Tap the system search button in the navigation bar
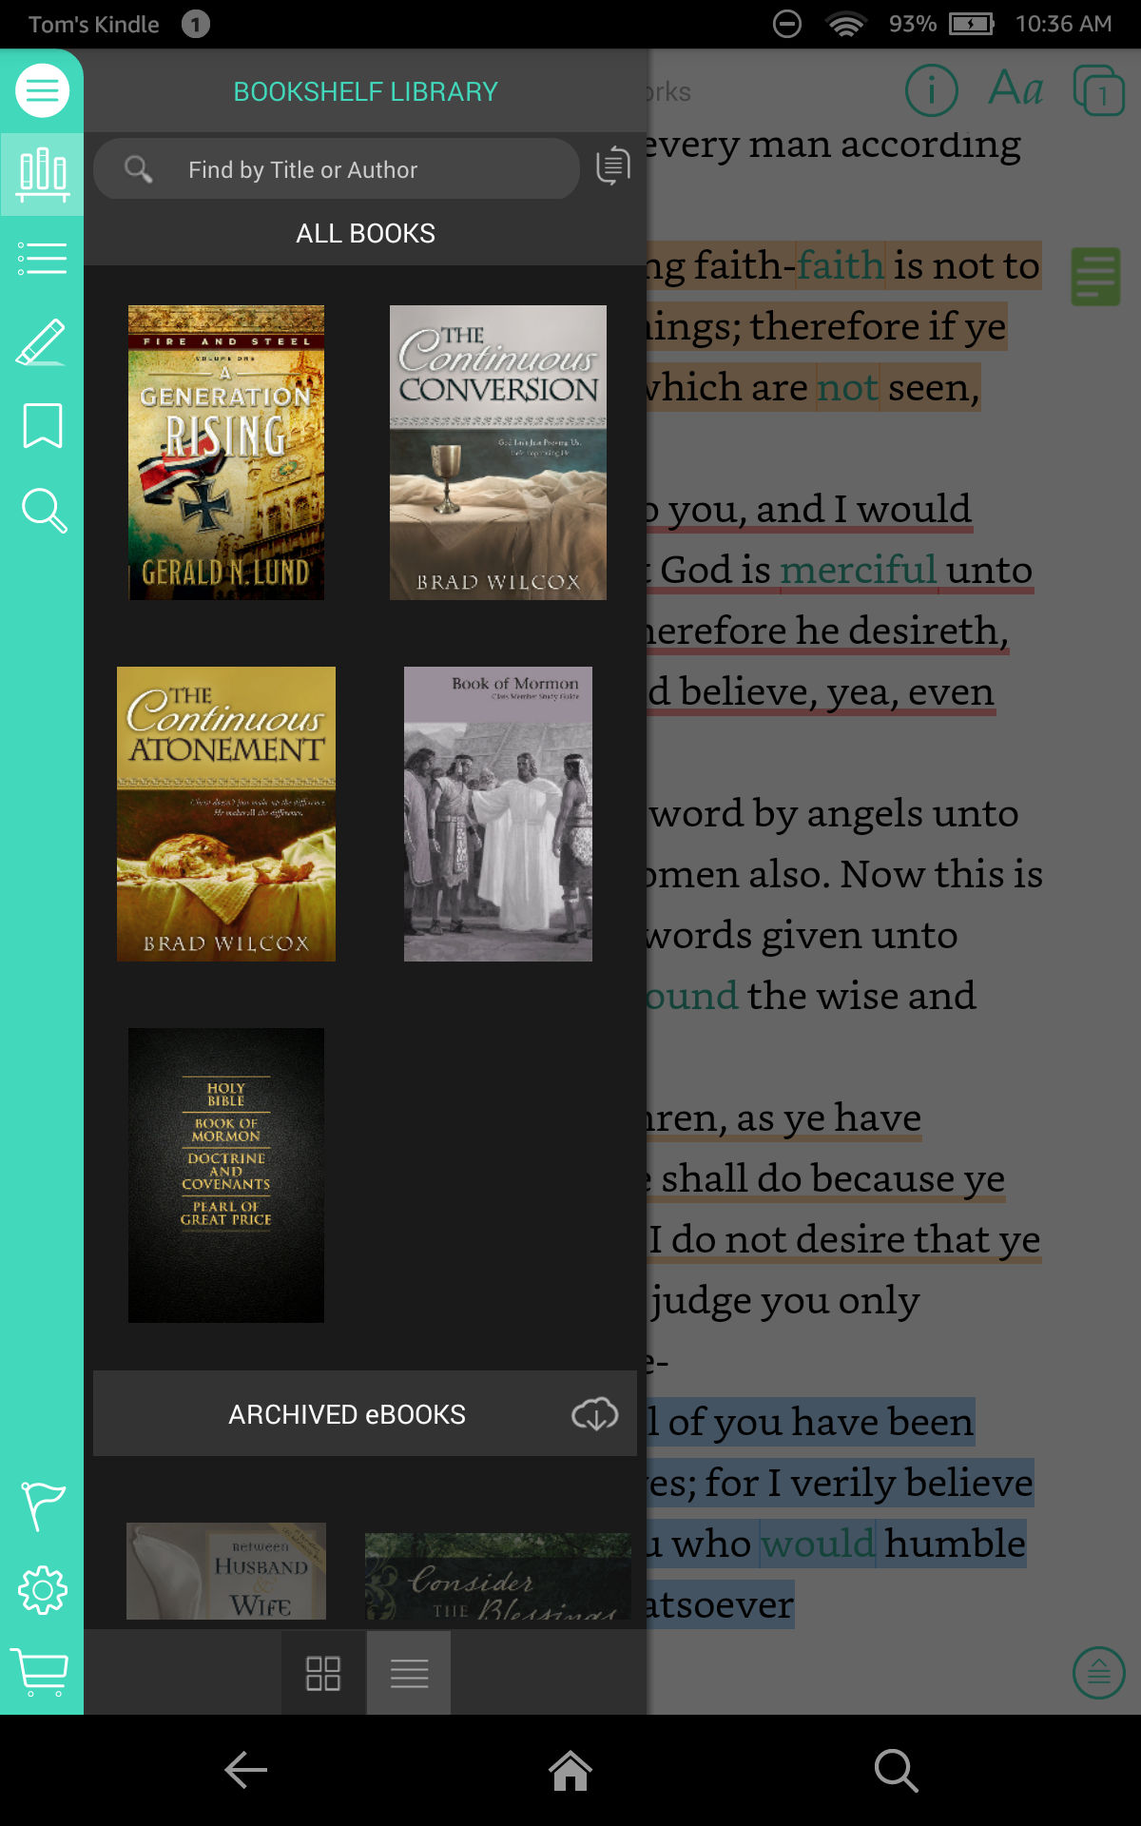The width and height of the screenshot is (1141, 1826). pyautogui.click(x=896, y=1770)
